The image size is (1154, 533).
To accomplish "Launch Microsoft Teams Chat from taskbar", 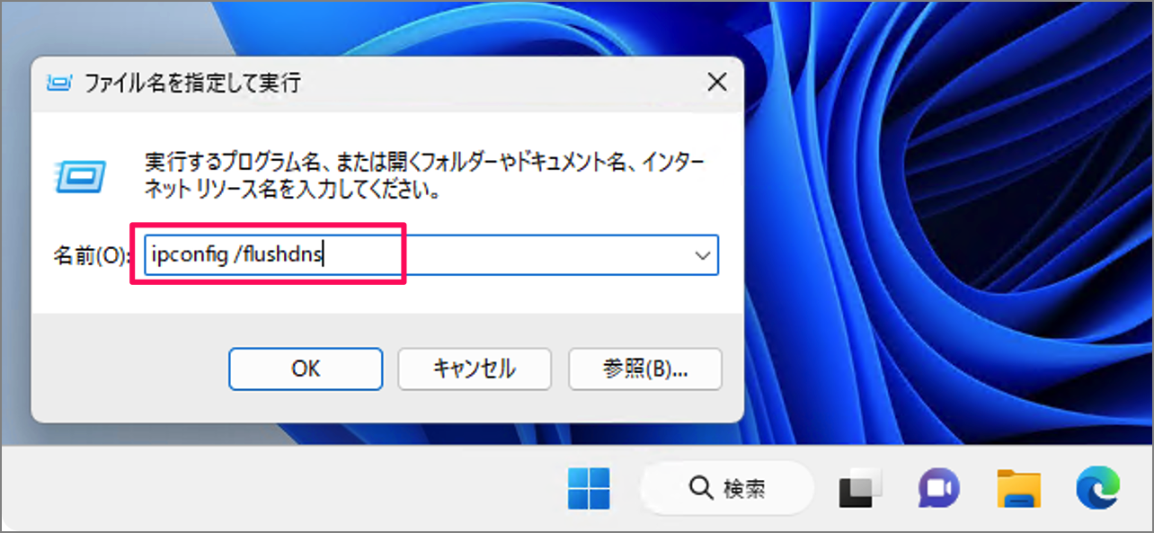I will [939, 488].
